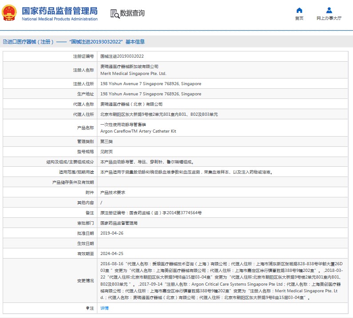Click the 代理人住所 Beijing address value
The width and height of the screenshot is (353, 318).
point(159,114)
